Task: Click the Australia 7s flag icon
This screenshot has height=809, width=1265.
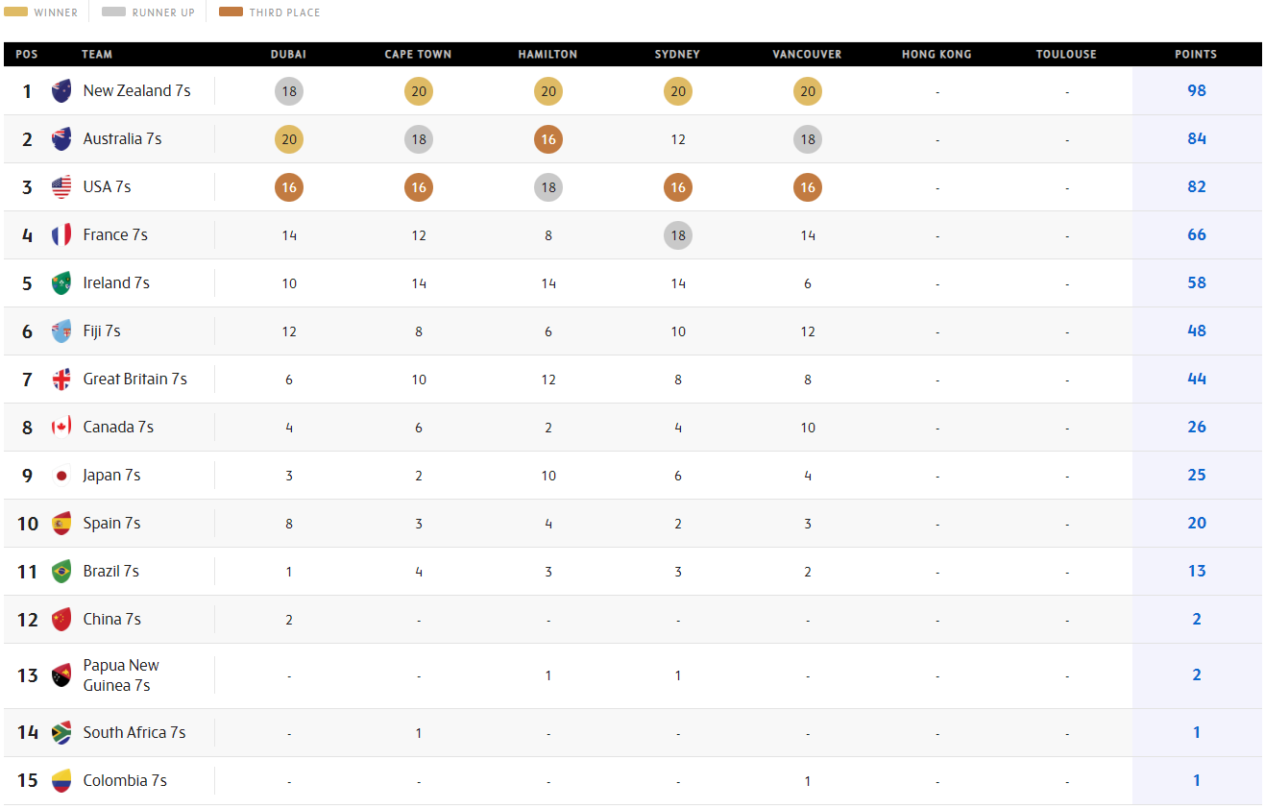Action: 61,139
